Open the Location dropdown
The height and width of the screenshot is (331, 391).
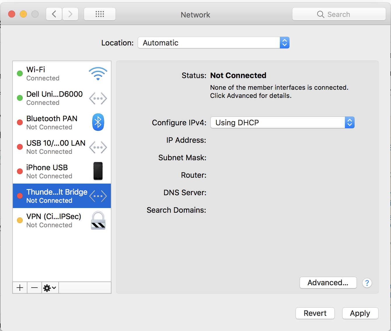point(214,43)
